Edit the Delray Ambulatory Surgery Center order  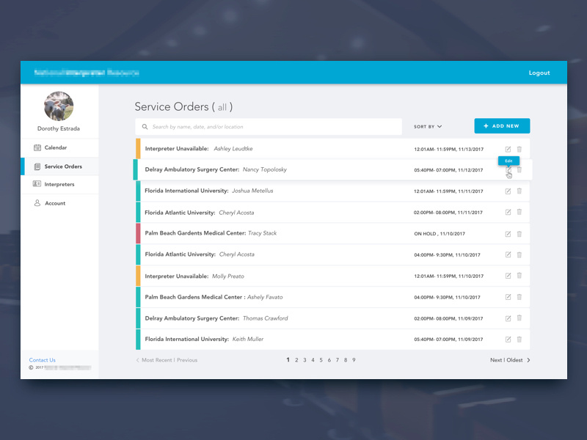pos(508,169)
